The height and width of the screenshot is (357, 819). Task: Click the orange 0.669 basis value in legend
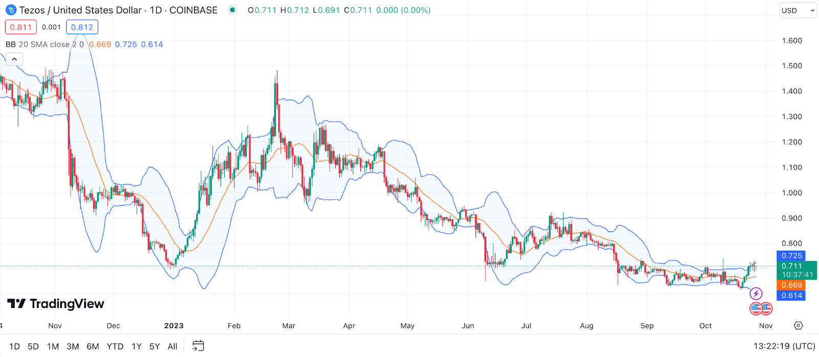100,44
